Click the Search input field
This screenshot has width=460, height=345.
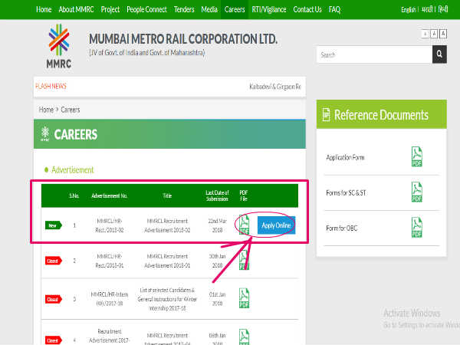point(374,54)
